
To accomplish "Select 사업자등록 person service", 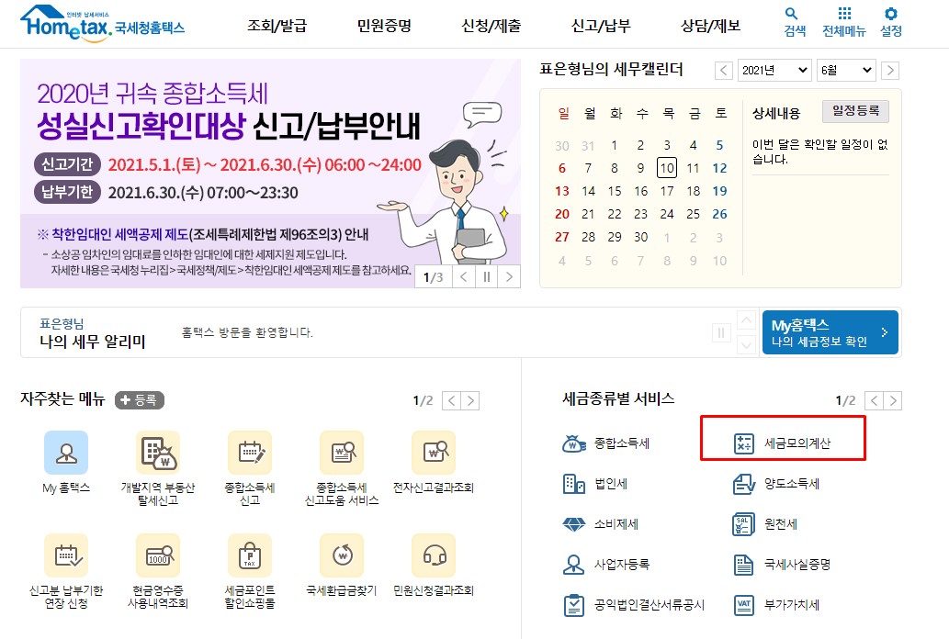I will pos(605,565).
